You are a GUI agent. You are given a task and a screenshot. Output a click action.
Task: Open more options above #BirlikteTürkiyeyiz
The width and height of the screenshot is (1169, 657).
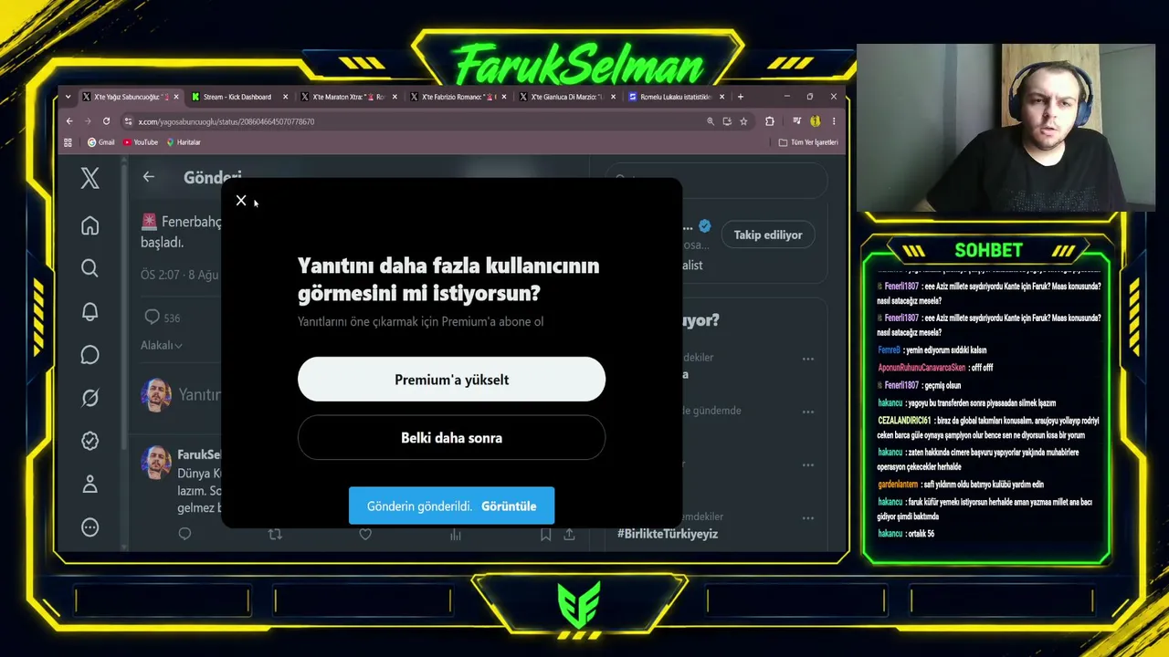(808, 517)
